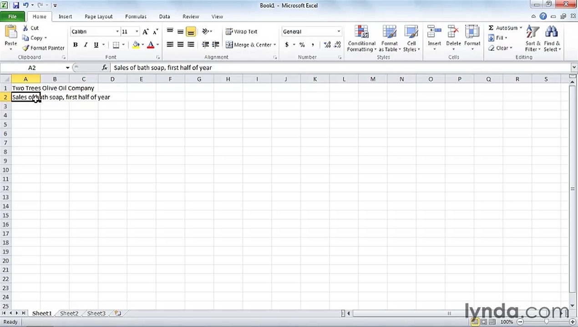Apply Percent Style format

[302, 45]
